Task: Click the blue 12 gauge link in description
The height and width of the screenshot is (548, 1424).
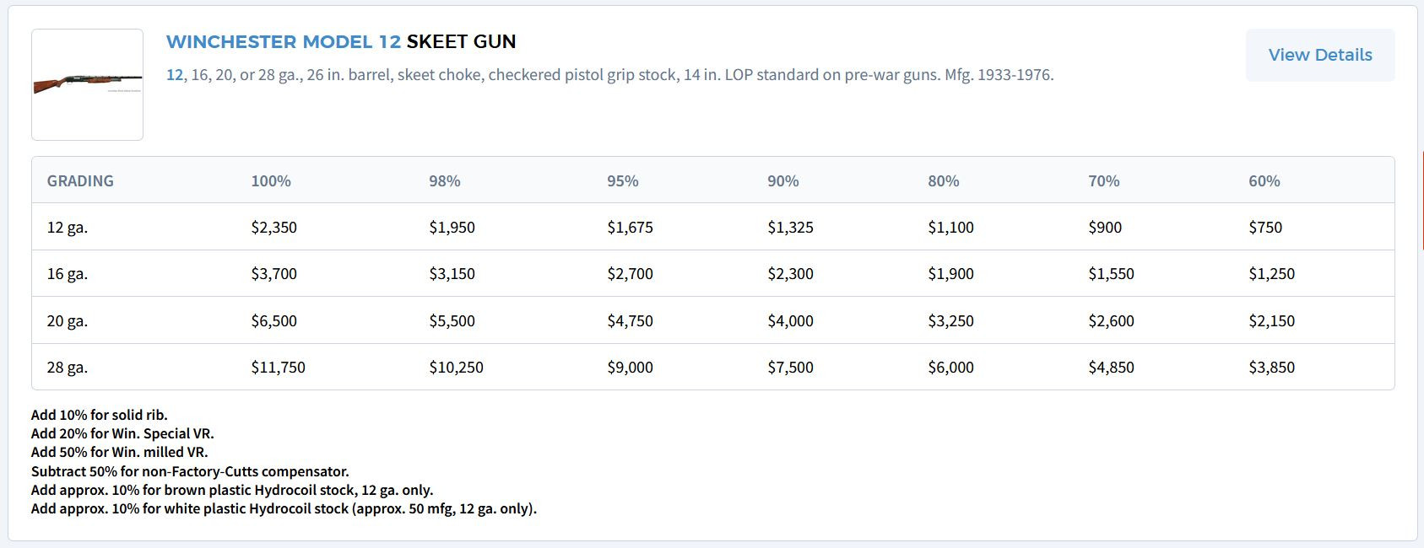Action: tap(174, 75)
